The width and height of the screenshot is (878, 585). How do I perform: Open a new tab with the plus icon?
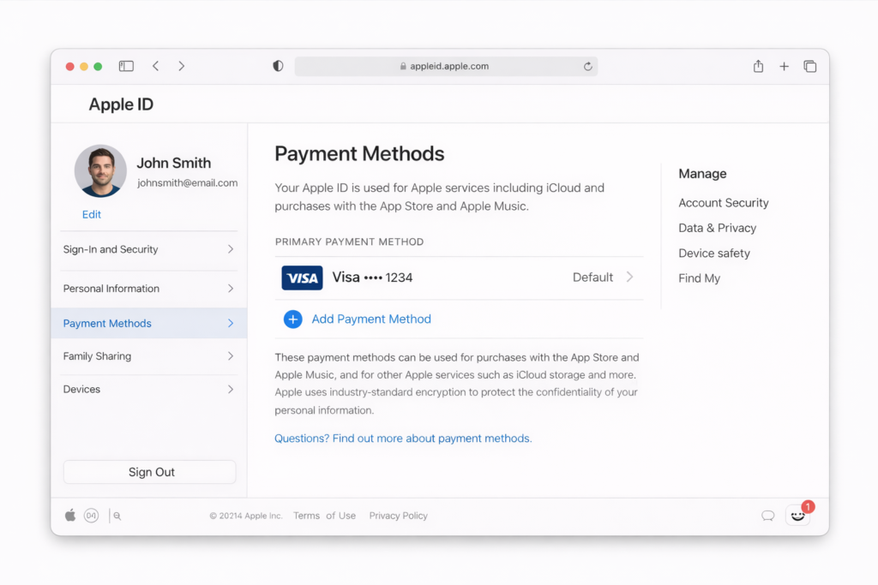(784, 65)
